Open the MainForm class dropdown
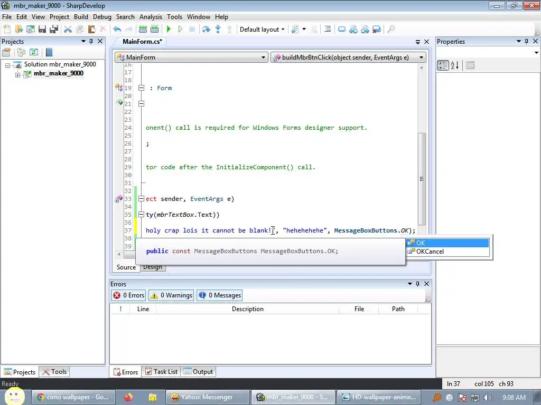Image resolution: width=541 pixels, height=405 pixels. (191, 57)
